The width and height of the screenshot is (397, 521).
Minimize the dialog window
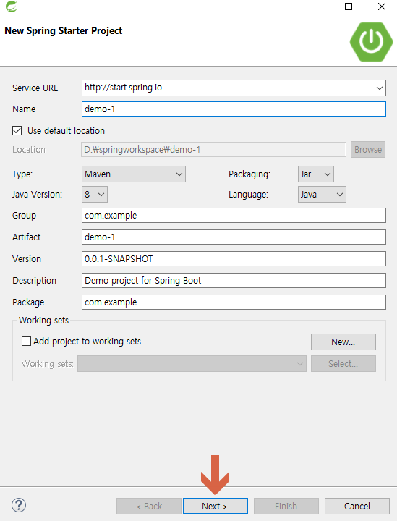pos(316,7)
